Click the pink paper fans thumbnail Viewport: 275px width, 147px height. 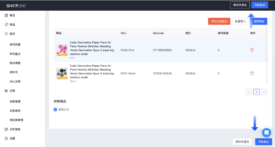pyautogui.click(x=62, y=50)
